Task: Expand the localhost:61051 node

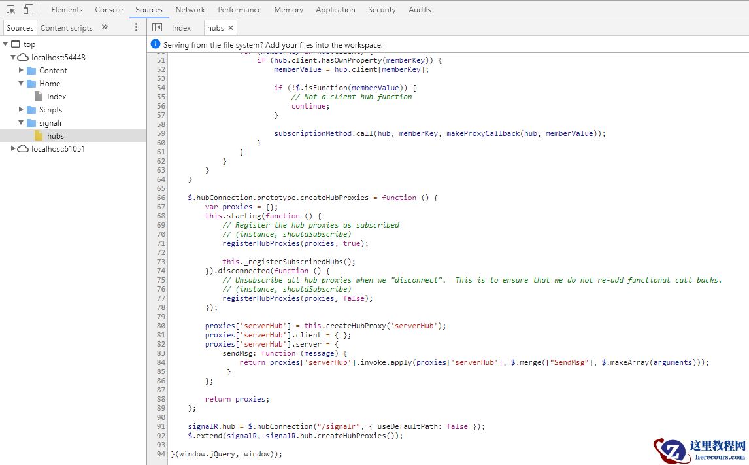Action: pos(14,149)
